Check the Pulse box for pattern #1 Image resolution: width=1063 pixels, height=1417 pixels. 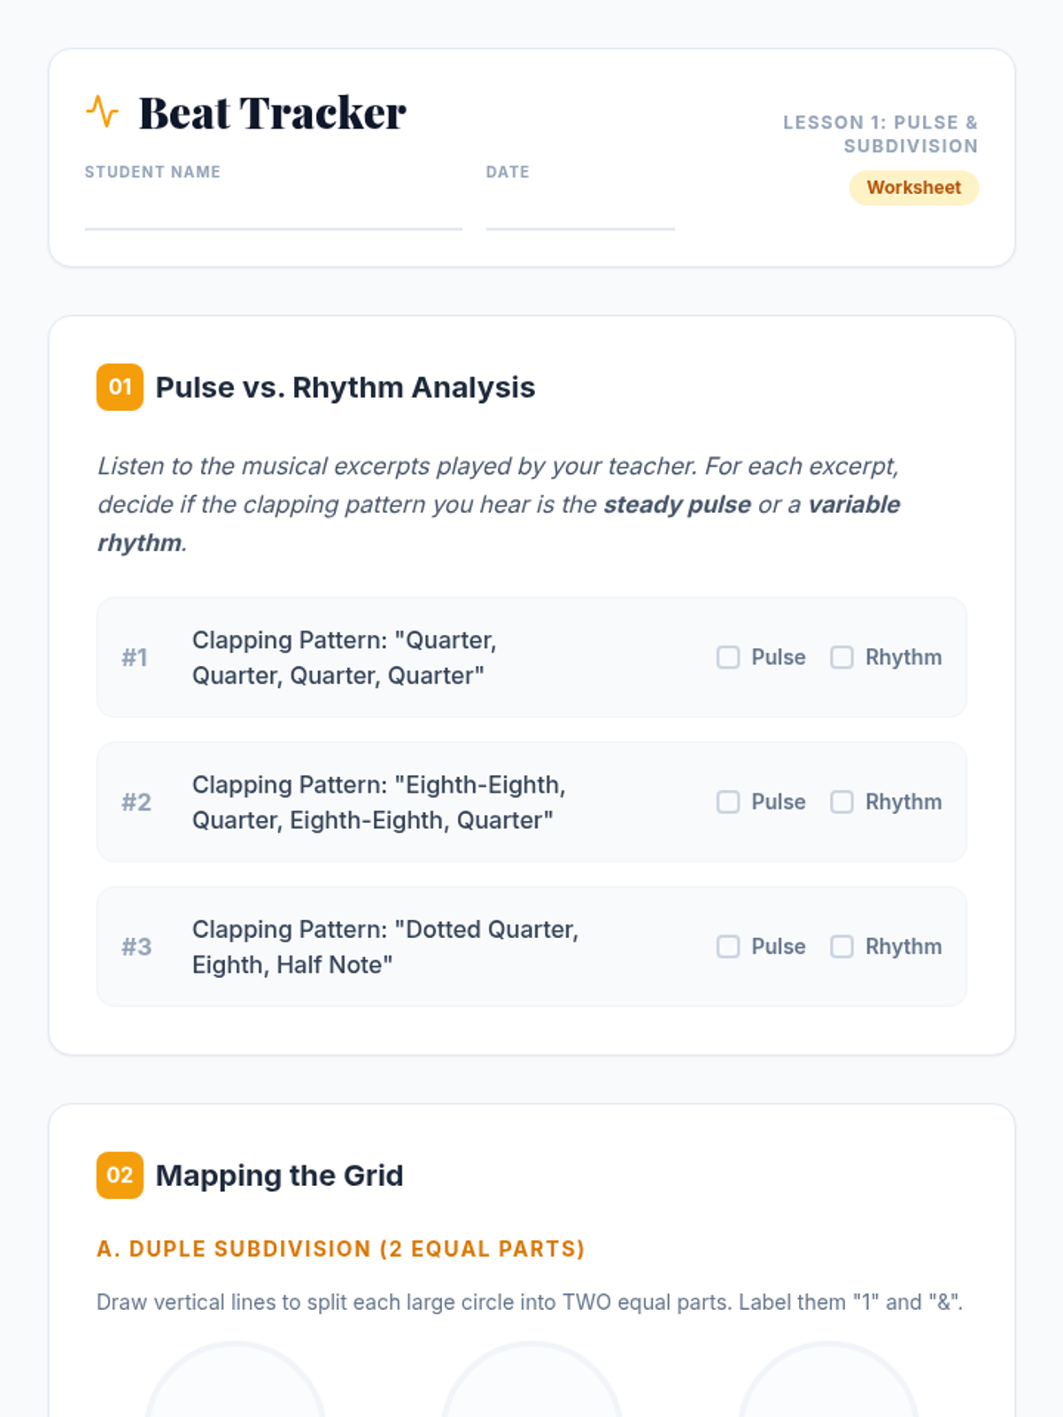(x=728, y=657)
